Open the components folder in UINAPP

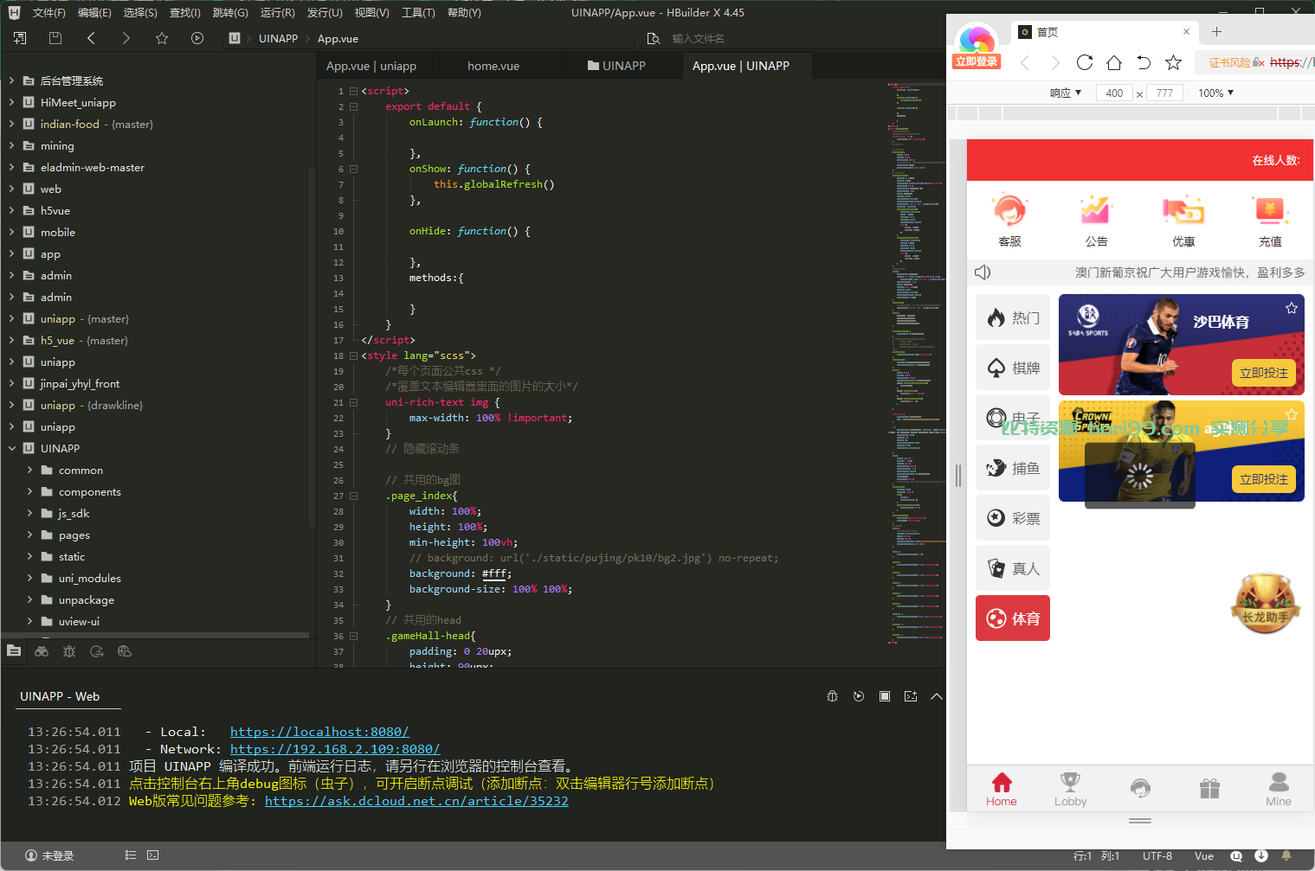coord(90,491)
